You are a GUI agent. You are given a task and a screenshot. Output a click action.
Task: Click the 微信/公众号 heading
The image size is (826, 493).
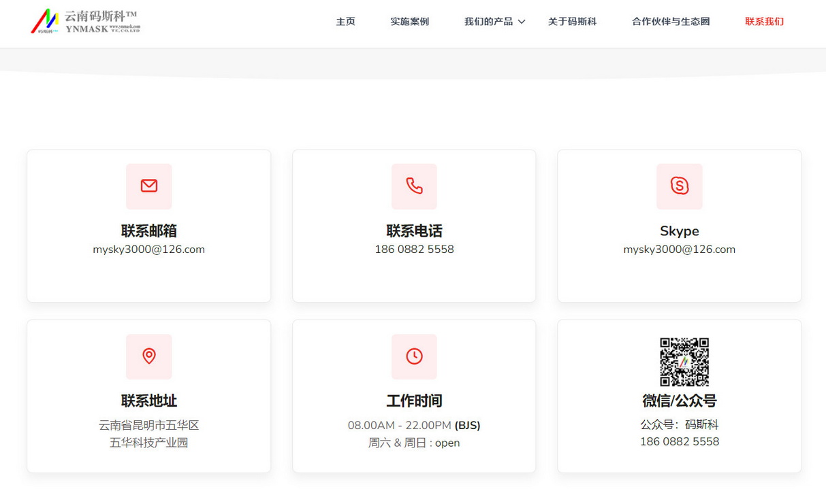[x=680, y=401]
